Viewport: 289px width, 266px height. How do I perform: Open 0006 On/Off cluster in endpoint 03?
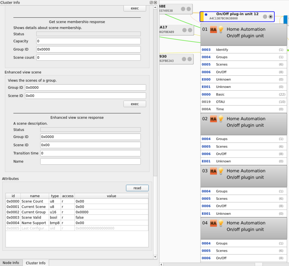point(244,206)
